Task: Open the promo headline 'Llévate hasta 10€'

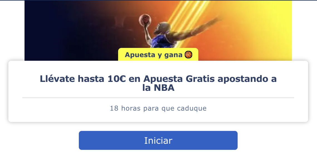Action: (158, 83)
